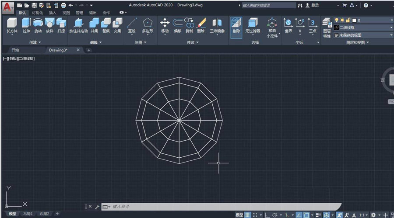Switch to the 布局1 layout tab
This screenshot has height=218, width=394.
pos(28,214)
